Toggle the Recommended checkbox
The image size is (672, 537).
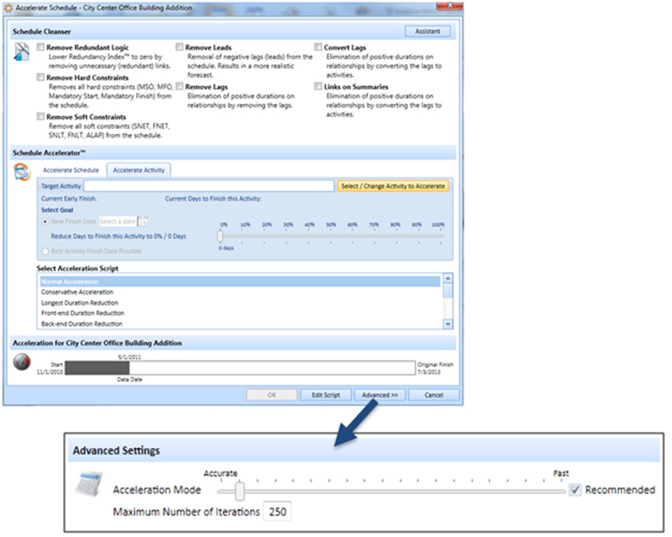(x=575, y=490)
